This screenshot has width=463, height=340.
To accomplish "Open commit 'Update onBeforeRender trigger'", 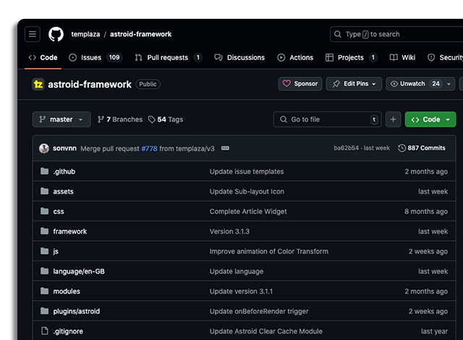I will (259, 311).
